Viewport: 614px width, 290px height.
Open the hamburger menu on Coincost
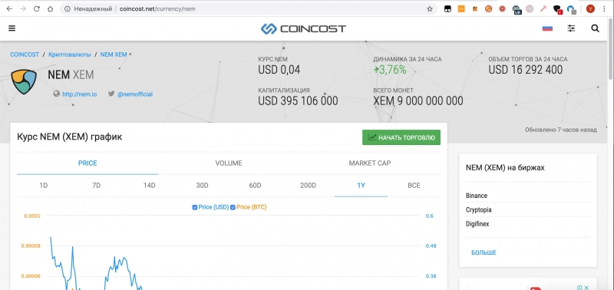point(12,28)
